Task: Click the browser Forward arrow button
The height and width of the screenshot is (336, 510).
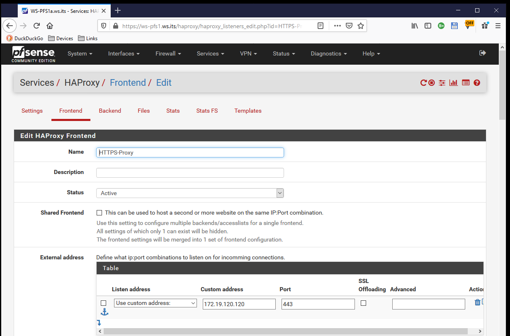Action: (x=23, y=26)
